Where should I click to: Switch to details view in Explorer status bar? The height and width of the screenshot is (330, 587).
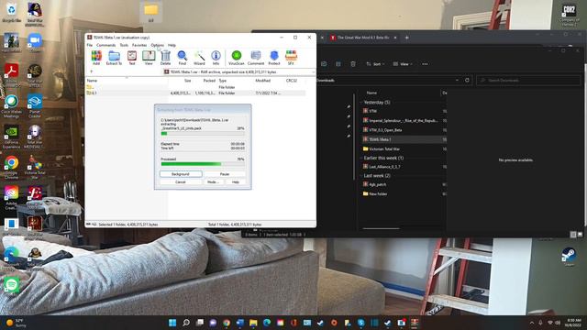pyautogui.click(x=572, y=235)
